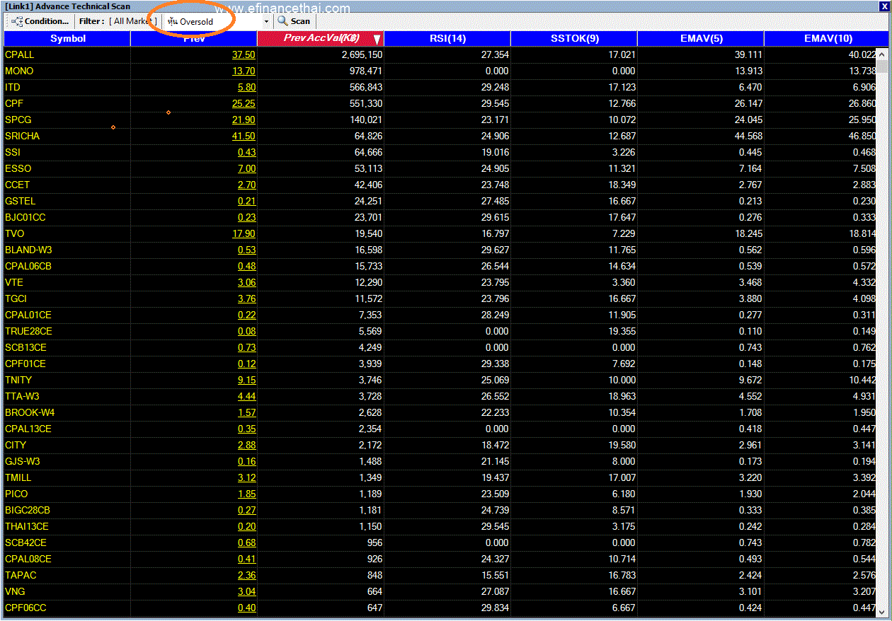Select the TRUE28CE symbol
Image resolution: width=892 pixels, height=621 pixels.
click(x=28, y=331)
